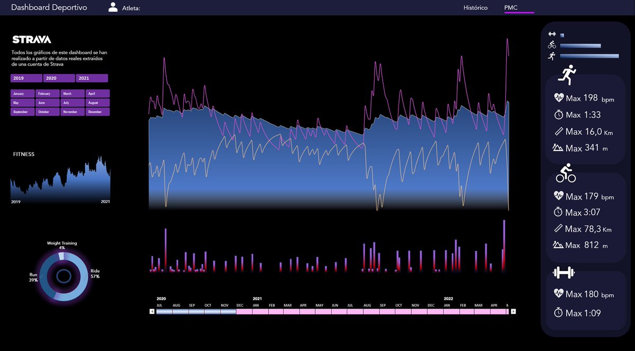
Task: Select the September month button
Action: tap(23, 112)
